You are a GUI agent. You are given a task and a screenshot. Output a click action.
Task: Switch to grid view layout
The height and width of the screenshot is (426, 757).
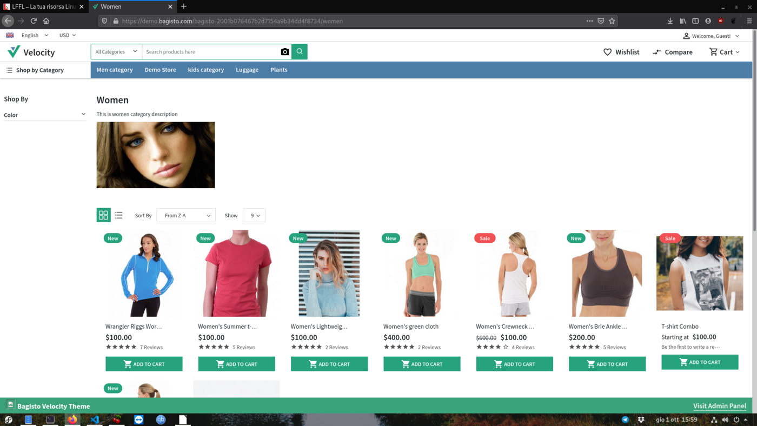pos(103,215)
